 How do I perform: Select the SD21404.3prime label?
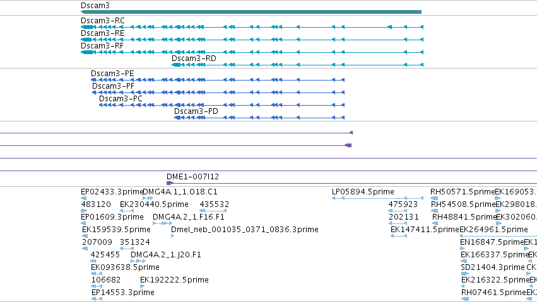click(493, 267)
